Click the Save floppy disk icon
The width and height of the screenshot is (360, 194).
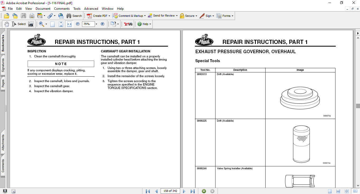tap(23, 16)
